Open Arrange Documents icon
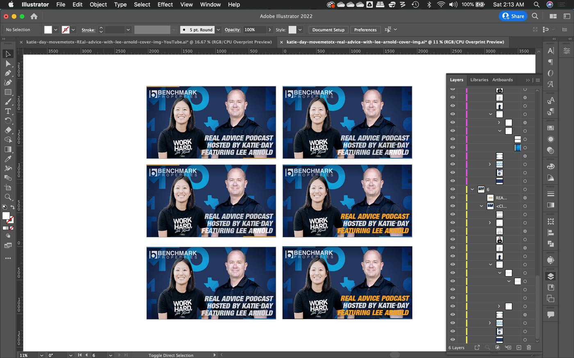Viewport: 574px width, 358px height. pyautogui.click(x=553, y=16)
